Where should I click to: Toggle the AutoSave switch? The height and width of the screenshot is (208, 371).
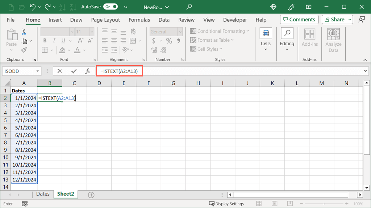tap(110, 7)
